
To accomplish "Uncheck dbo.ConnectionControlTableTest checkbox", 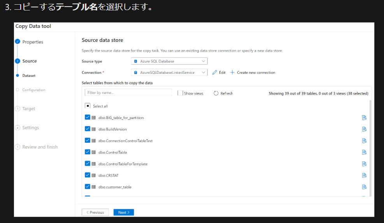I will click(88, 140).
